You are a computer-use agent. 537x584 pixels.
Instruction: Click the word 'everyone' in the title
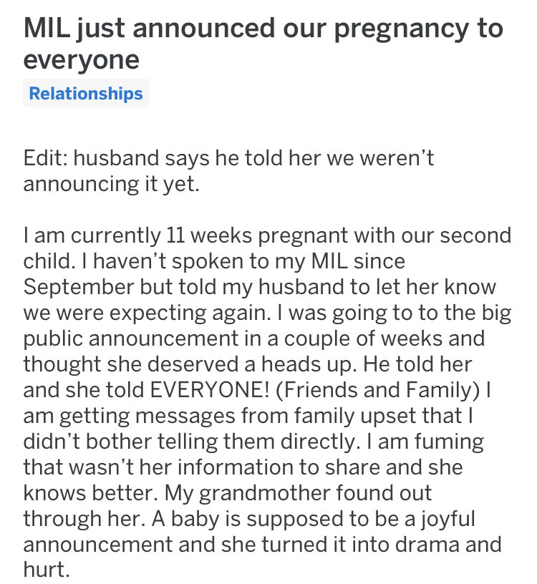81,59
